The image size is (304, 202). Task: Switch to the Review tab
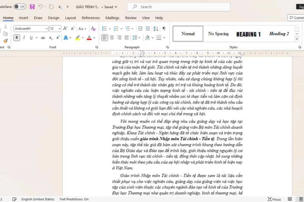click(x=131, y=18)
